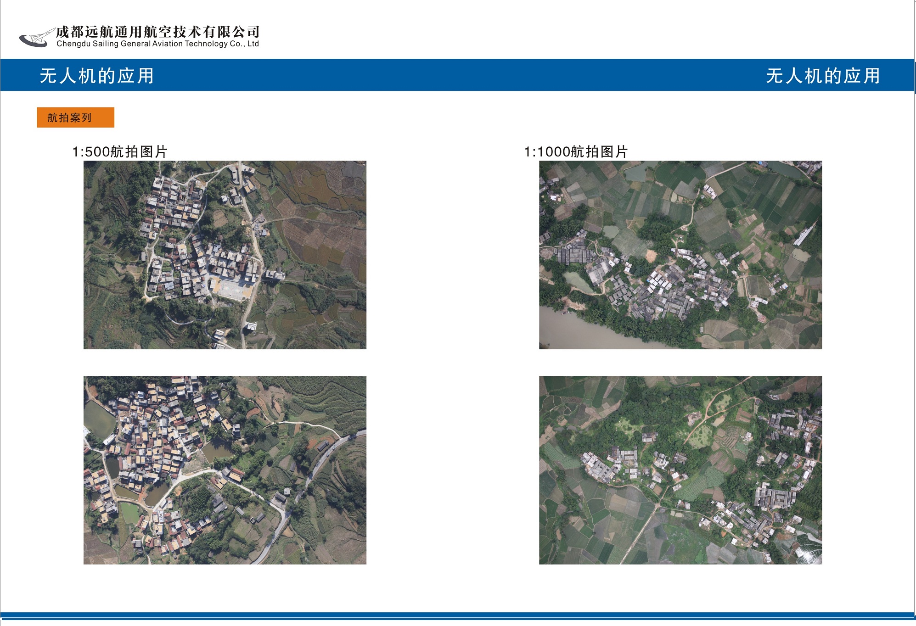Click the large pond in bottom-left photo
Viewport: 916px width, 626px height.
(98, 419)
